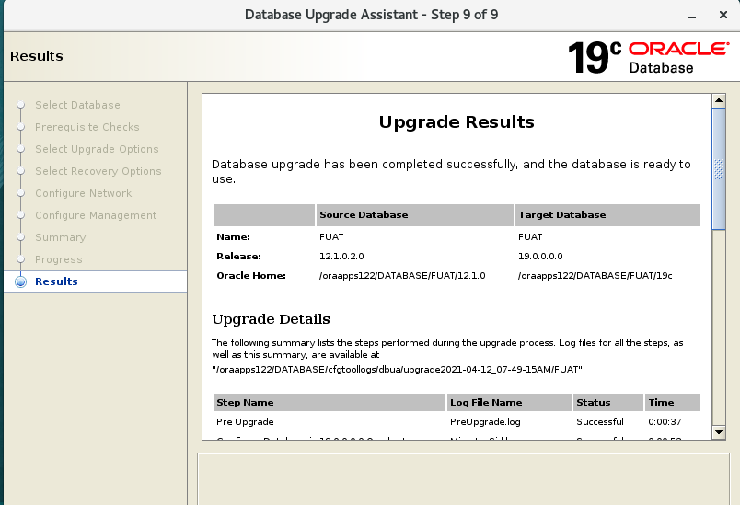The image size is (740, 505).
Task: Click the vertical scrollbar thumb
Action: (x=718, y=169)
